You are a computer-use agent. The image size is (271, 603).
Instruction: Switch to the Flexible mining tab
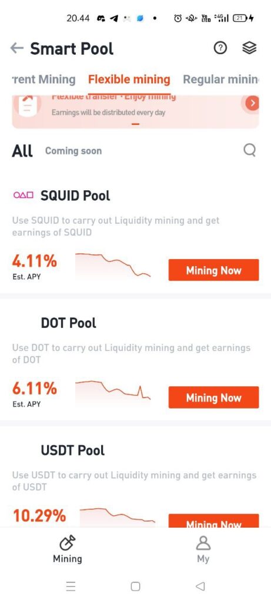point(129,79)
